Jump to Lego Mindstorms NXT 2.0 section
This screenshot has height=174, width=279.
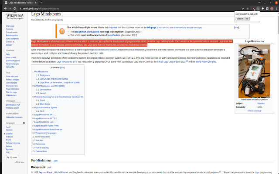point(44,118)
